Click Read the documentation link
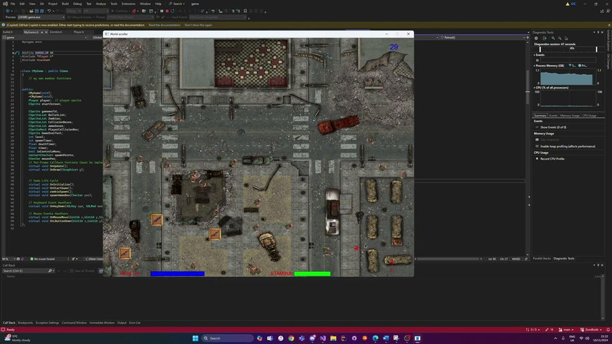Image resolution: width=612 pixels, height=344 pixels. [x=164, y=25]
